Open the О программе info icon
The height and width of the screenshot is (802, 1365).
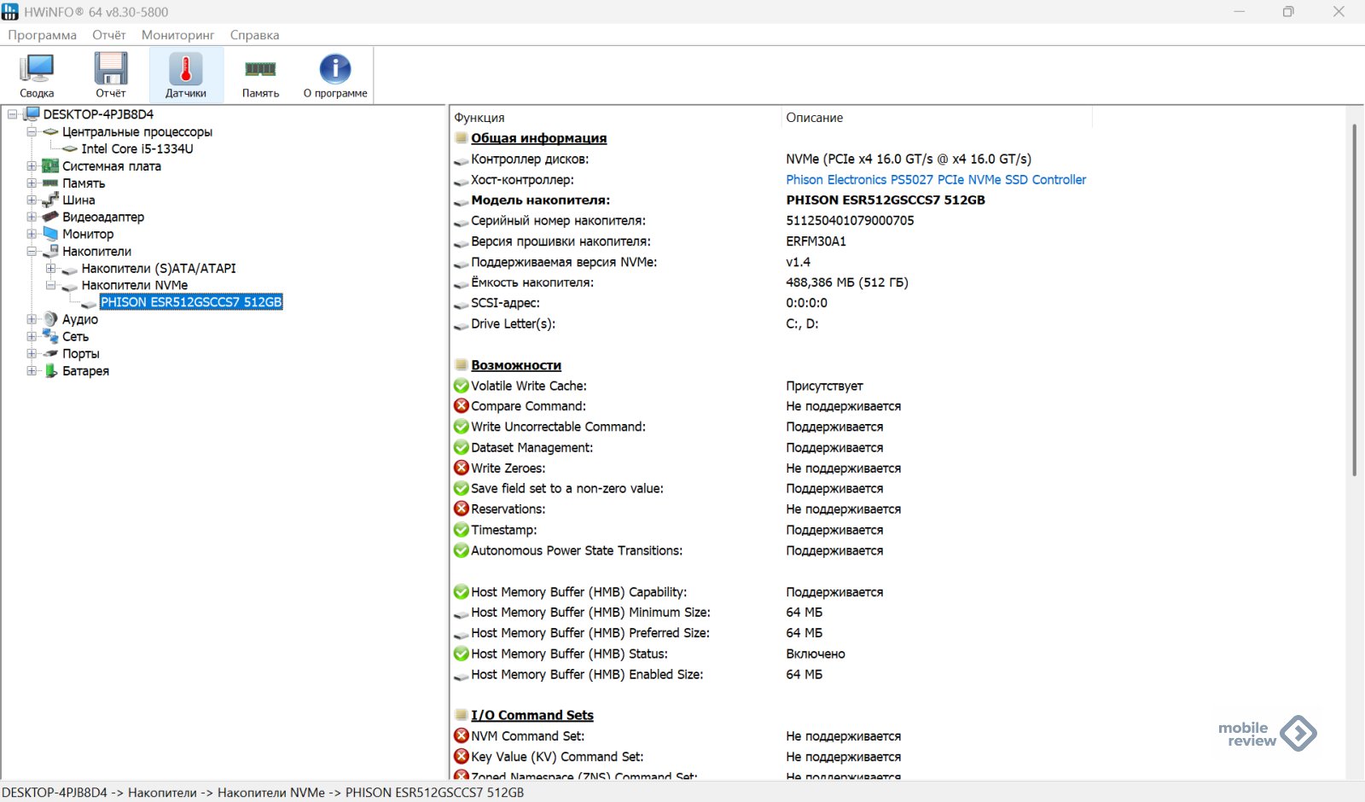pos(335,75)
